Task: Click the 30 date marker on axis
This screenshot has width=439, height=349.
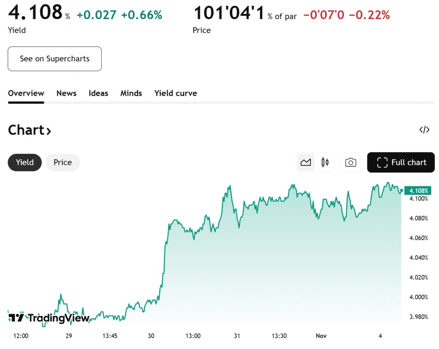Action: 151,336
